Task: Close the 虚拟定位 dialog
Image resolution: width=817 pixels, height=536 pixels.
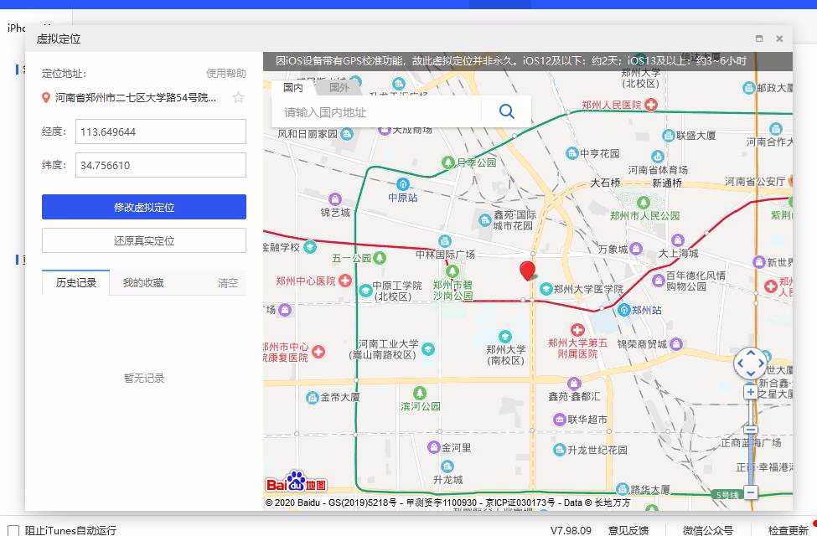Action: (779, 39)
